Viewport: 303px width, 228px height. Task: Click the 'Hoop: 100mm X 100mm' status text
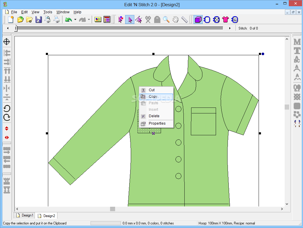click(215, 223)
